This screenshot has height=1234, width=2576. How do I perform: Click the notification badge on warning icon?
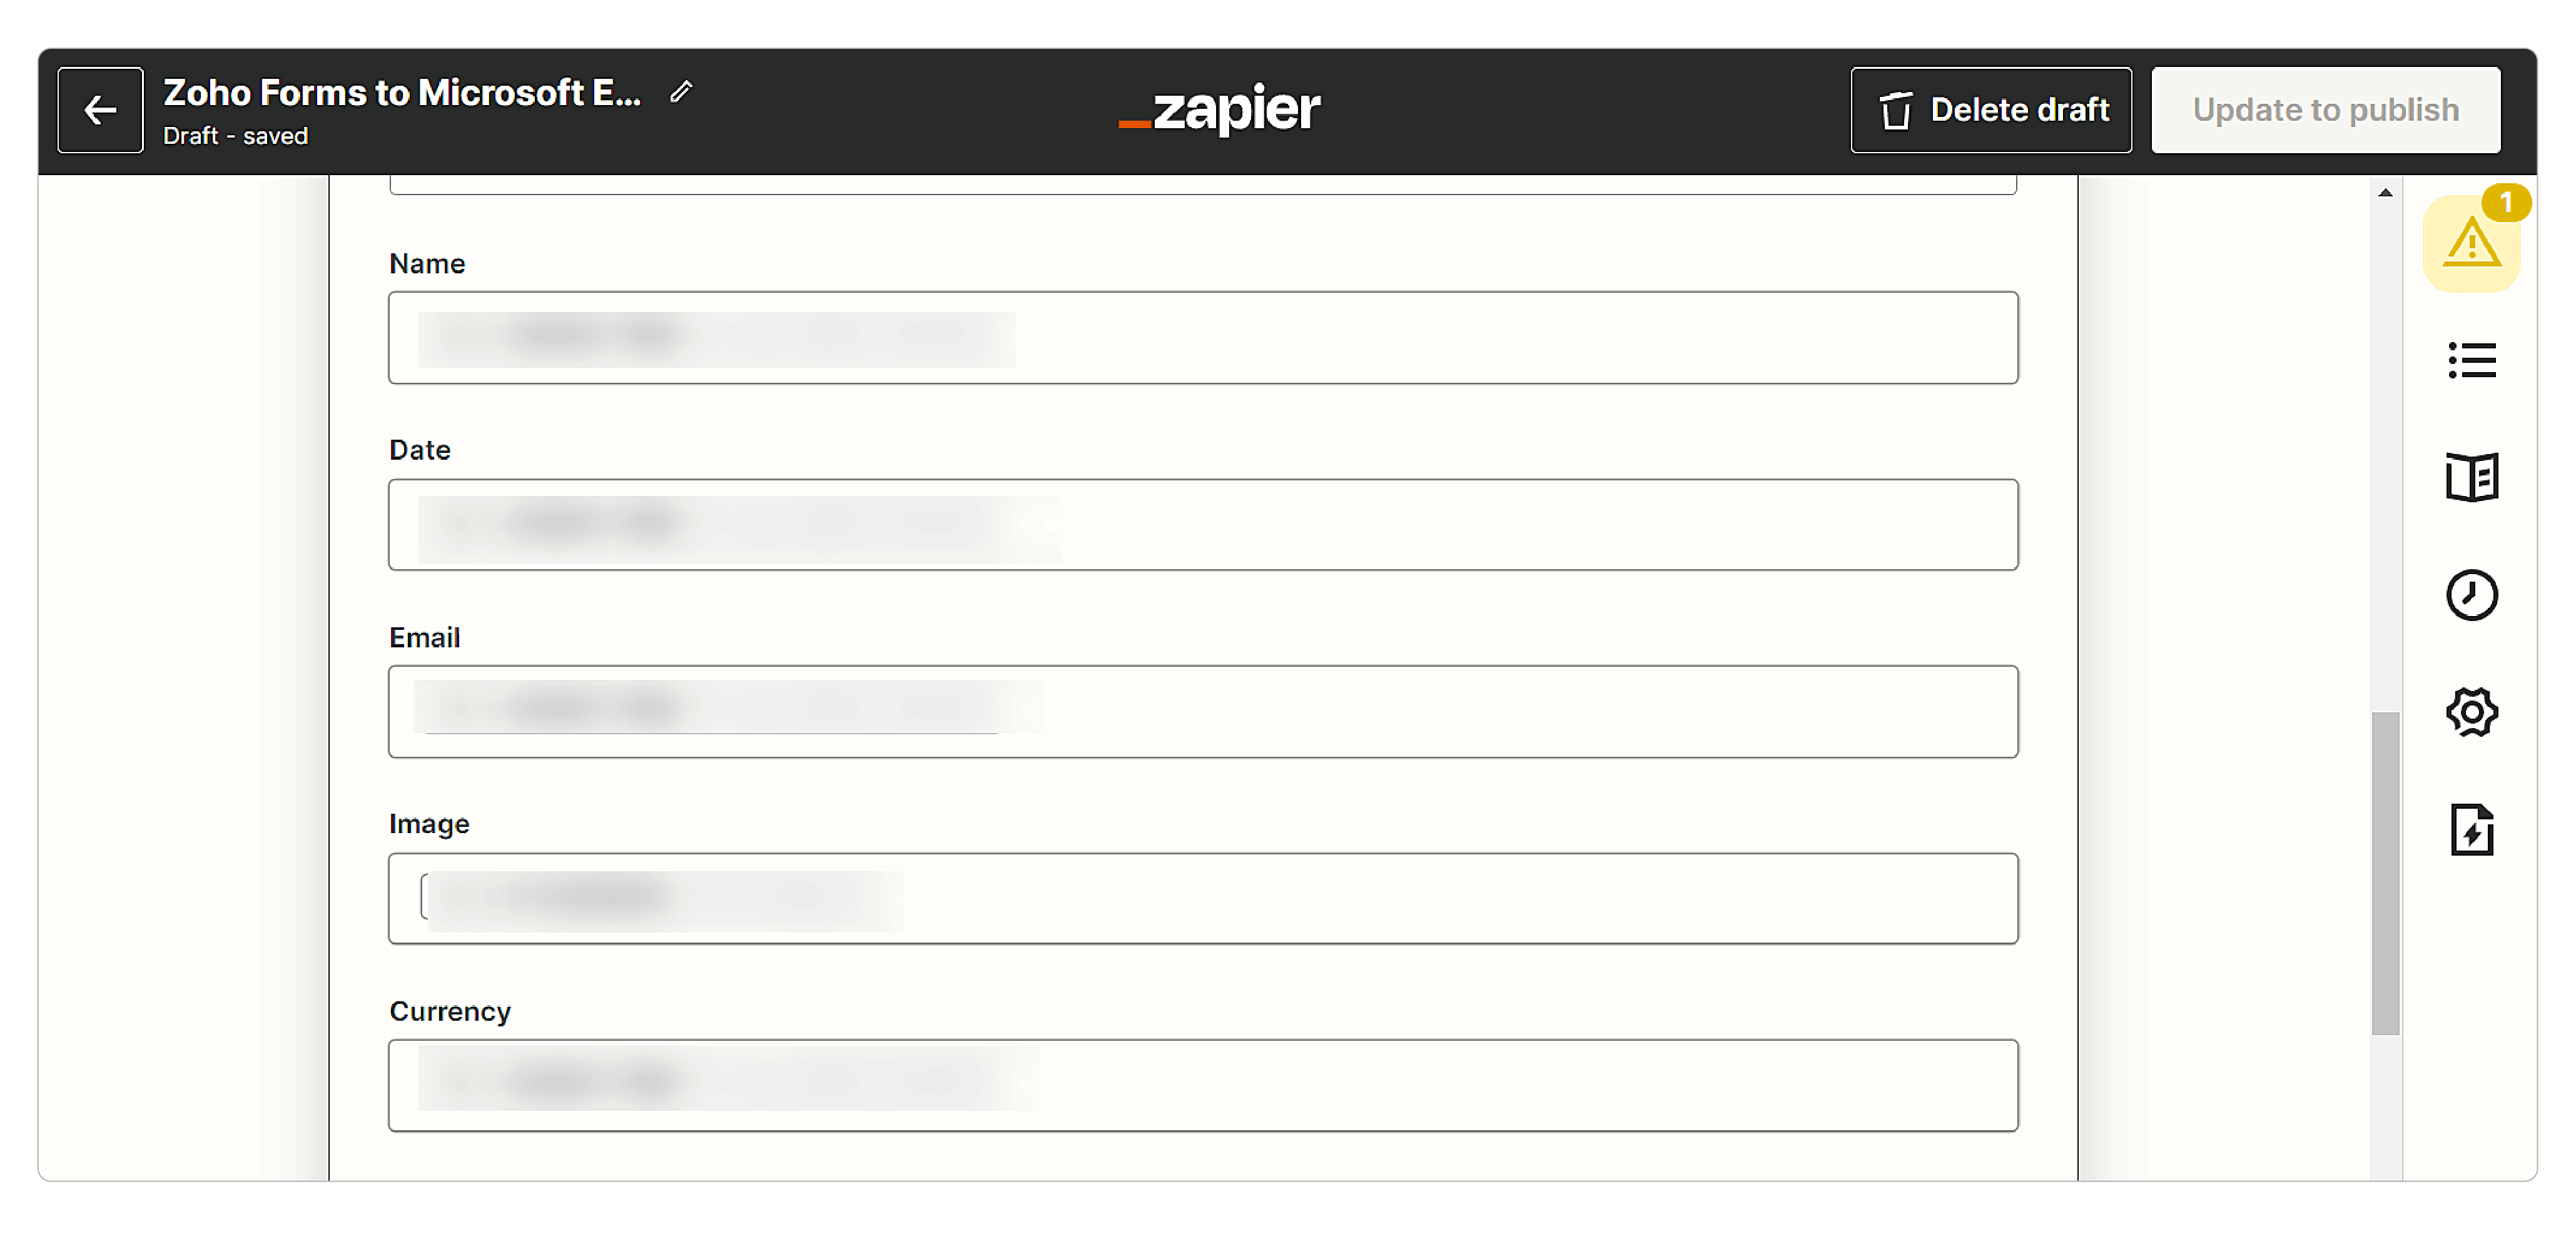[x=2505, y=203]
